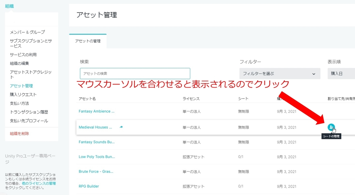Select アセット管理 in the sidebar

[21, 86]
